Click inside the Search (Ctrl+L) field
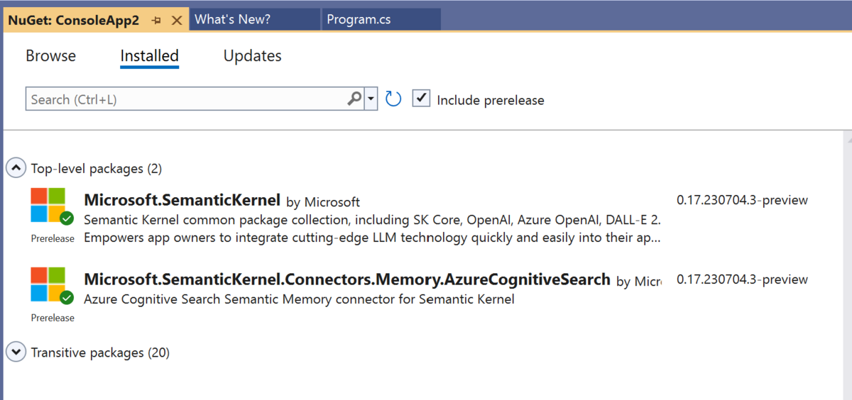This screenshot has height=400, width=852. [185, 99]
